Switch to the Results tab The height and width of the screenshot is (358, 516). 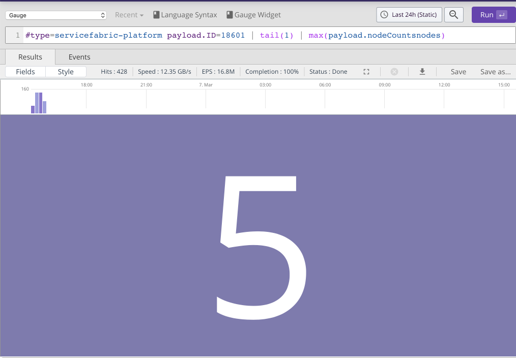(x=30, y=57)
